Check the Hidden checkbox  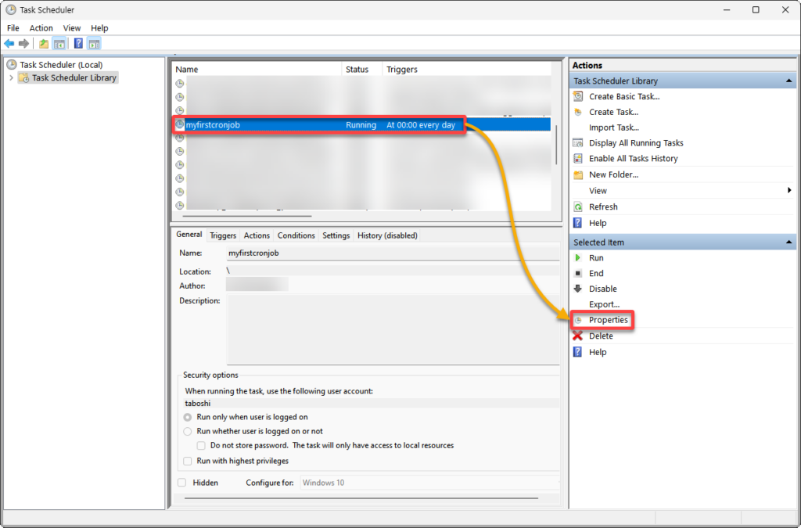tap(184, 483)
